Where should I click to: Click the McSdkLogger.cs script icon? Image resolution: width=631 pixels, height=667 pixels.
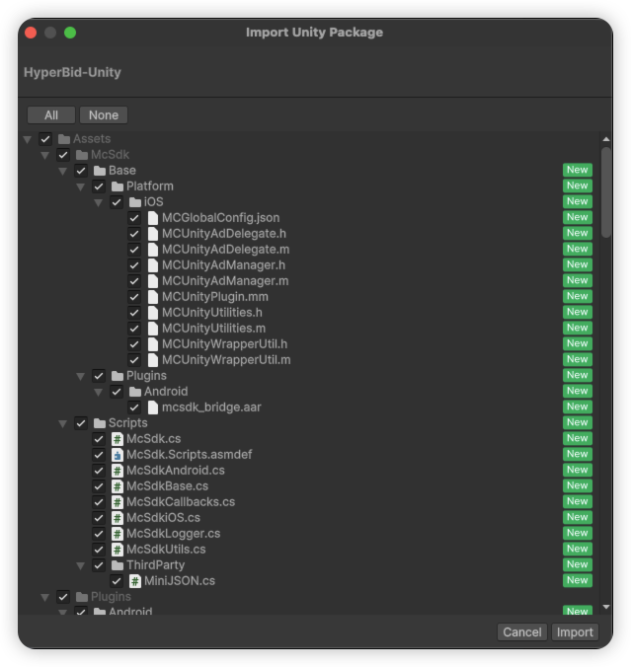(117, 534)
